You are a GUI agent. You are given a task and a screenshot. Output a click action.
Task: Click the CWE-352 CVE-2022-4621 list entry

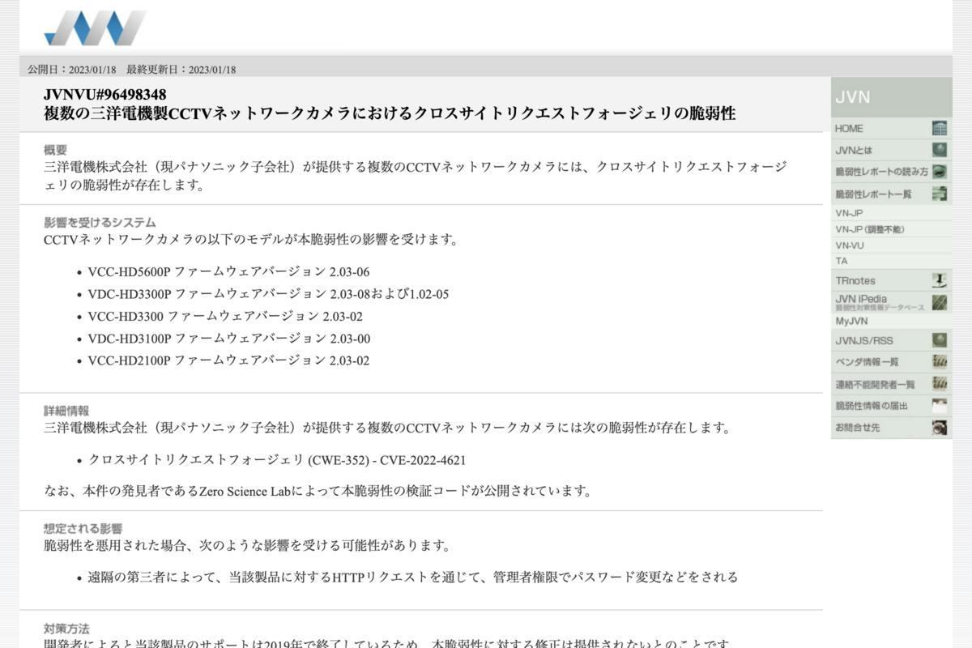click(x=277, y=461)
